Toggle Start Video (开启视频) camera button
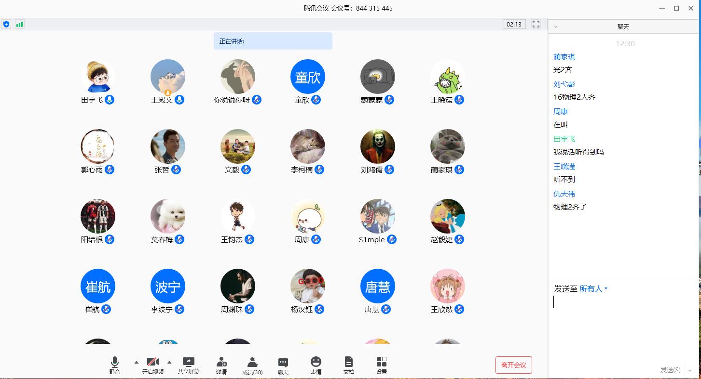The image size is (701, 379). 153,362
